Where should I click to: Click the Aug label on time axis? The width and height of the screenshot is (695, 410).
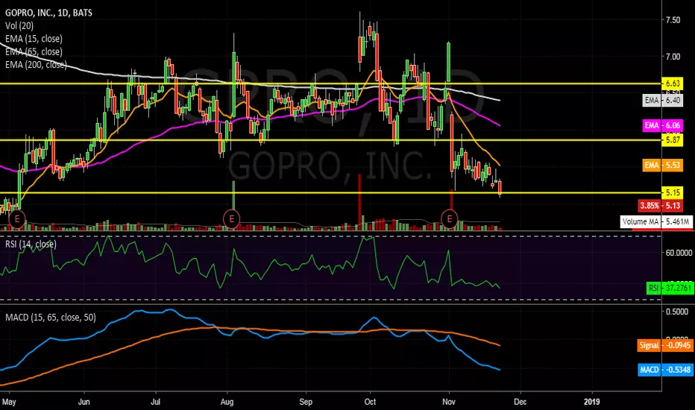pyautogui.click(x=227, y=402)
